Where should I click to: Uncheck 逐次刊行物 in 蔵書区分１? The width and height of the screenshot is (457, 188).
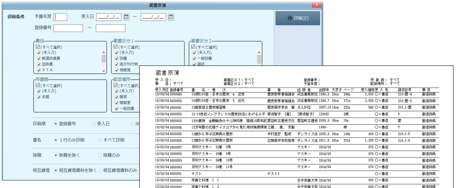coord(116,64)
